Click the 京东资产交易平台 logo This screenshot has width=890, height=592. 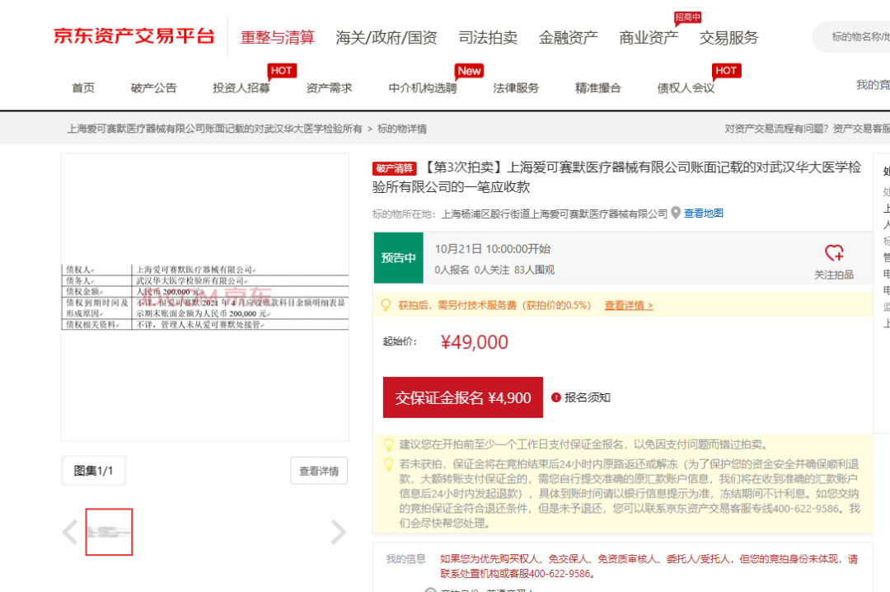point(132,35)
